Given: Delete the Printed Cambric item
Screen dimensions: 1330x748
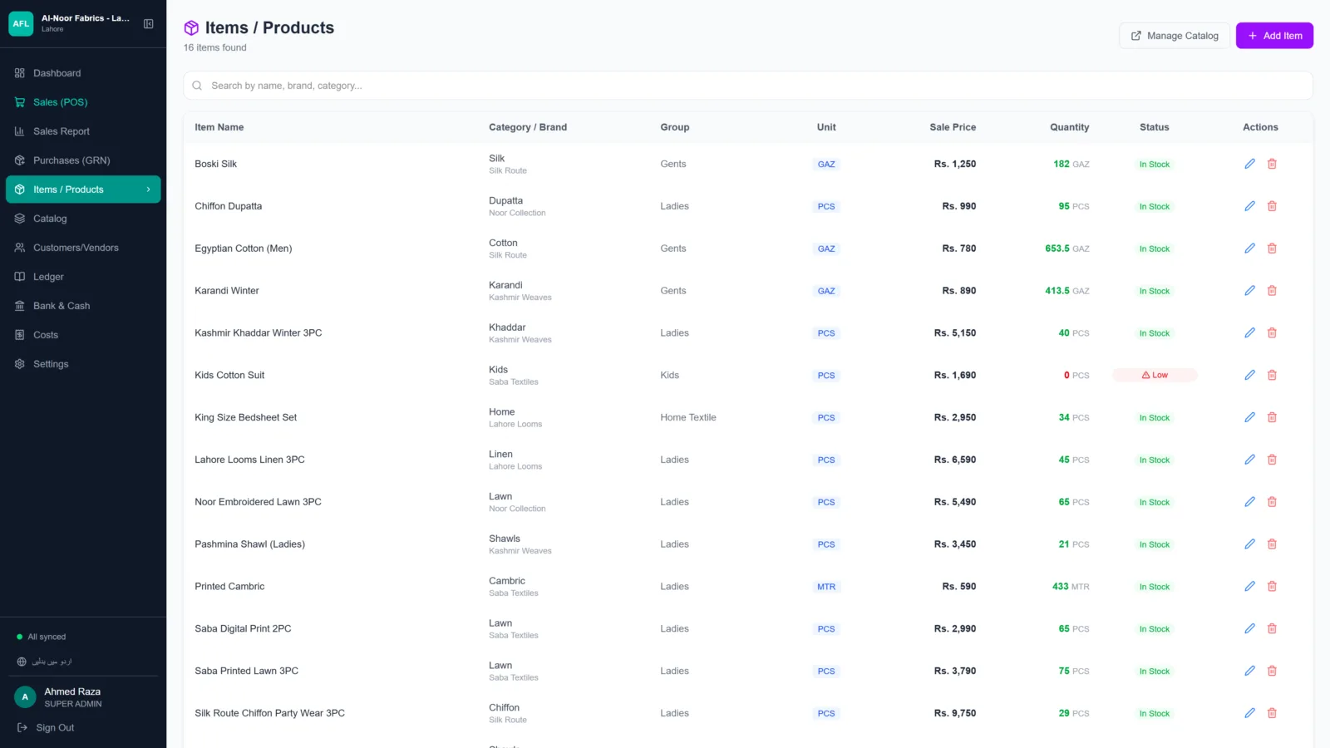Looking at the screenshot, I should [1272, 586].
